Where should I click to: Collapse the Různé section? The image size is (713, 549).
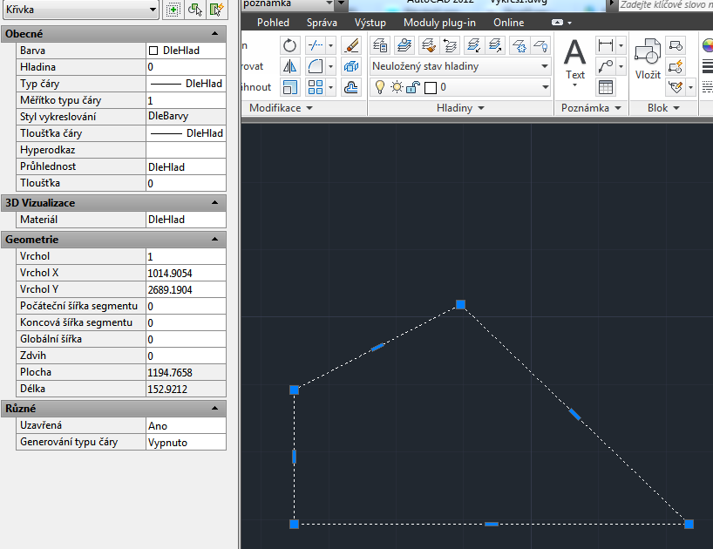(x=215, y=408)
